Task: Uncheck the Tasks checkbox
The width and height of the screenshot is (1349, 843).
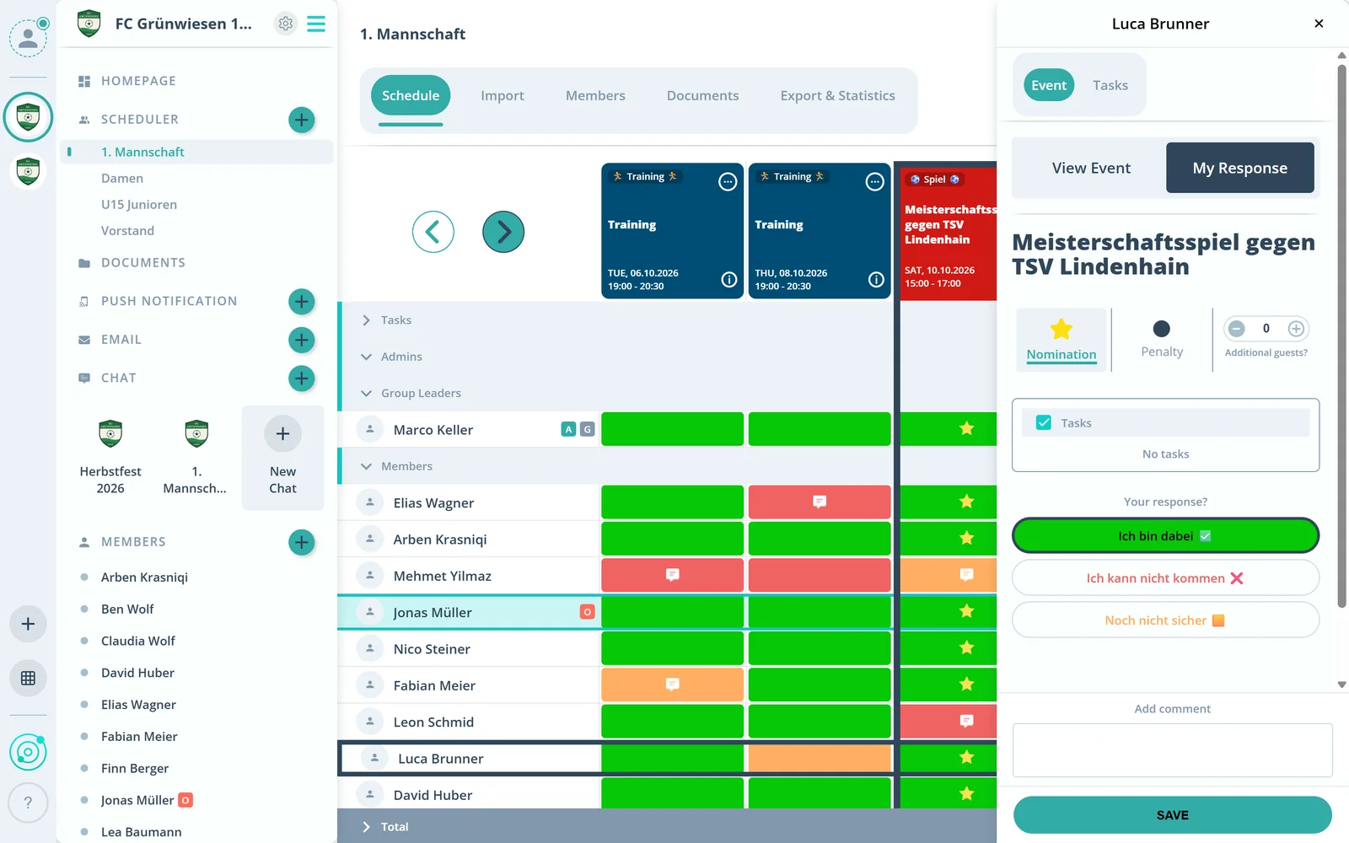Action: [x=1044, y=422]
